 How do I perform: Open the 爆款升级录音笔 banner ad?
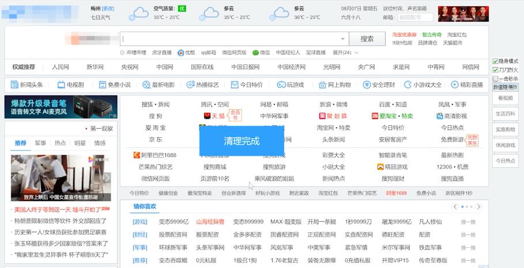click(x=61, y=107)
